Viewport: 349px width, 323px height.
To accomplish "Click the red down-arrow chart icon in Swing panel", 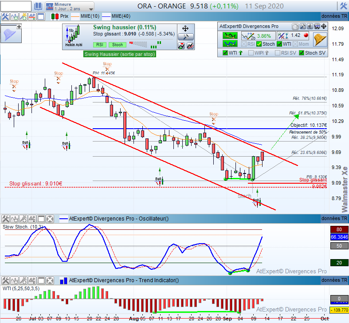I will (x=181, y=46).
